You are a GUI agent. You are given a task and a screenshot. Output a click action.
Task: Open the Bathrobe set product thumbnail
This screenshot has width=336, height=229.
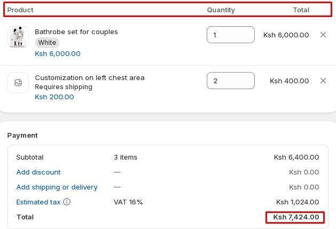[x=18, y=37]
